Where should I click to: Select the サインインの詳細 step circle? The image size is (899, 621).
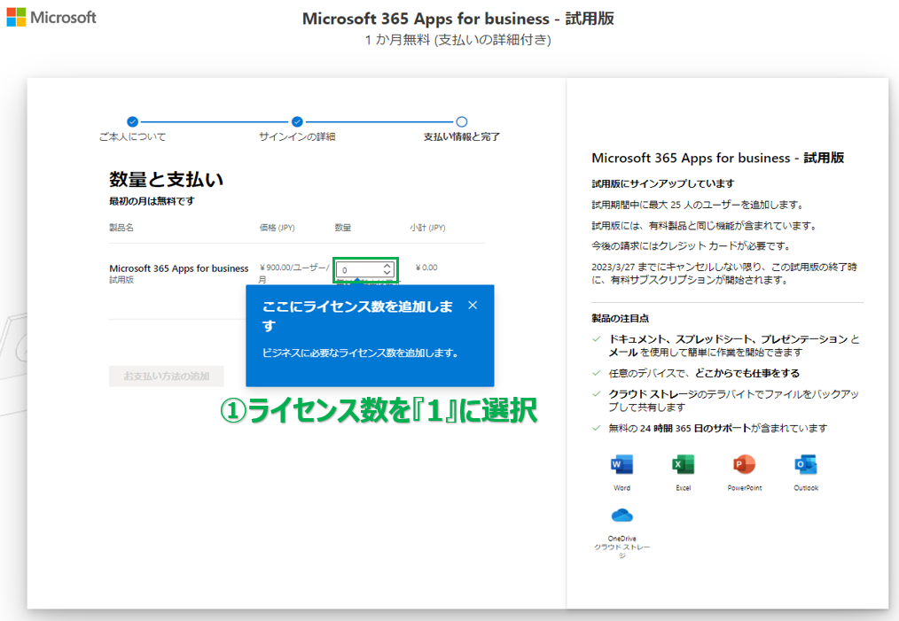[297, 121]
